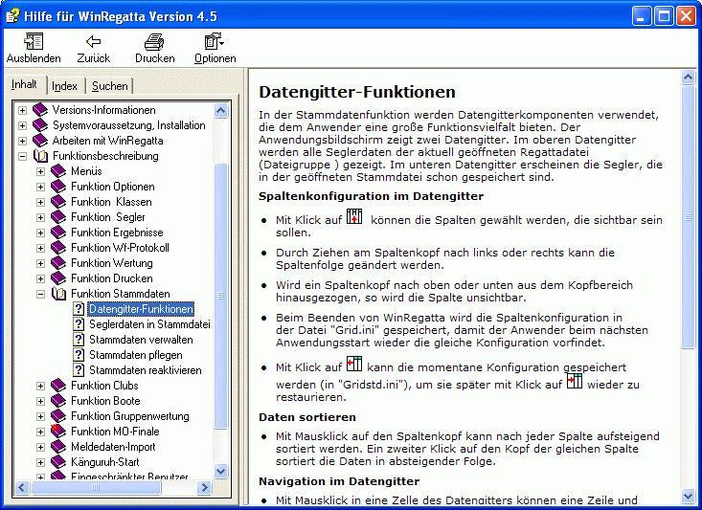Screen dimensions: 702x510
Task: Select the Inhalt tab
Action: point(25,84)
